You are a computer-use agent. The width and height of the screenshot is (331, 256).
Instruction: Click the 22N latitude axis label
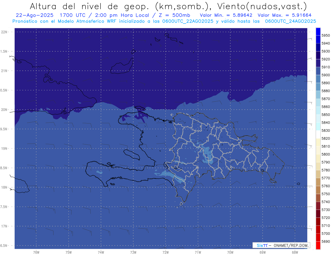coord(4,32)
